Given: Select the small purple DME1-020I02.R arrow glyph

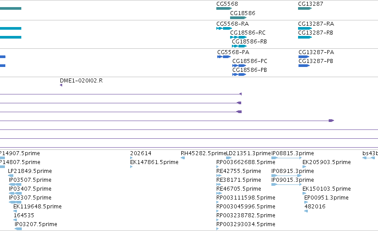Looking at the screenshot, I should pyautogui.click(x=61, y=85).
